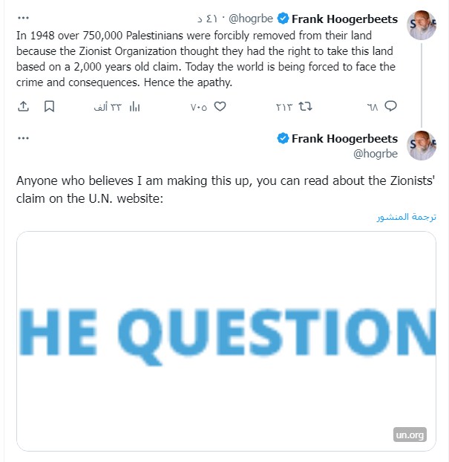Open the THE QUESTION link preview card
The image size is (449, 462).
[226, 340]
